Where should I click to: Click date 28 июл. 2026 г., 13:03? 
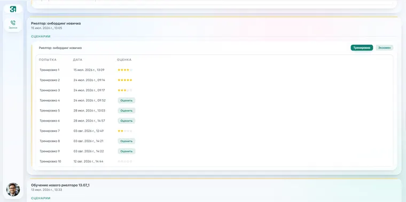[89, 110]
